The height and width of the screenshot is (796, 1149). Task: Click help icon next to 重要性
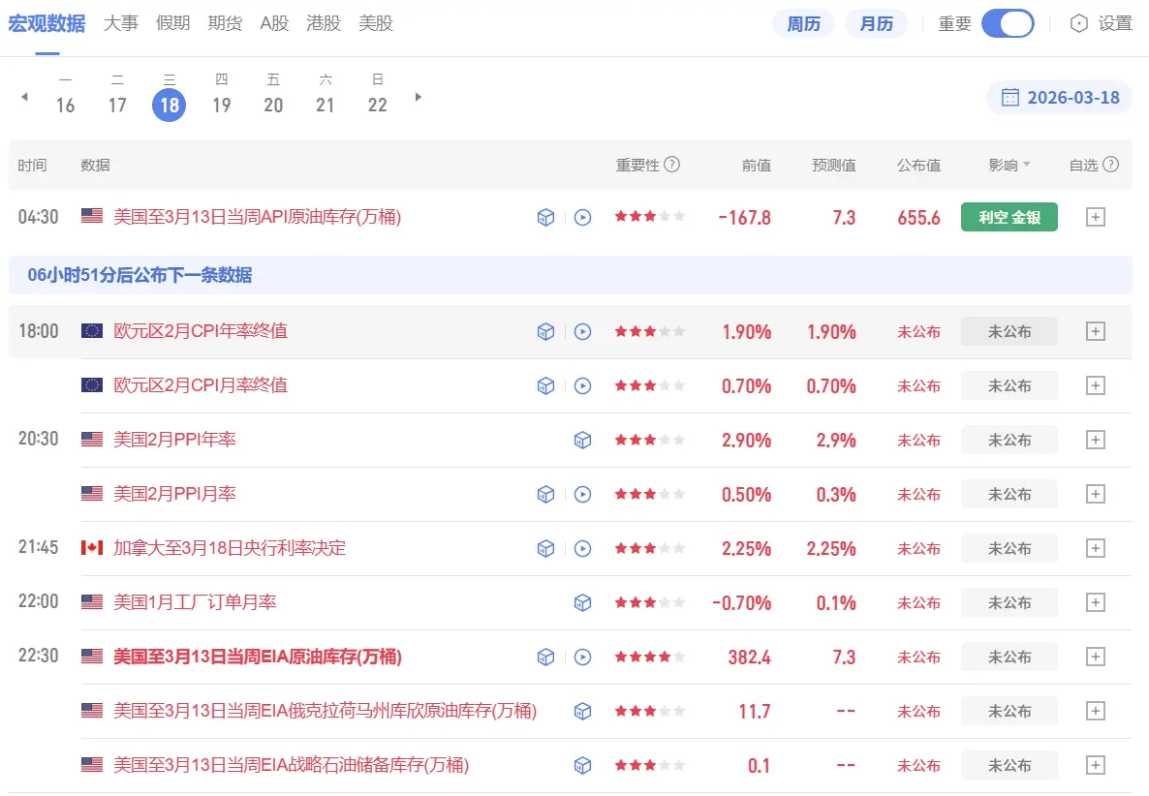pos(672,164)
